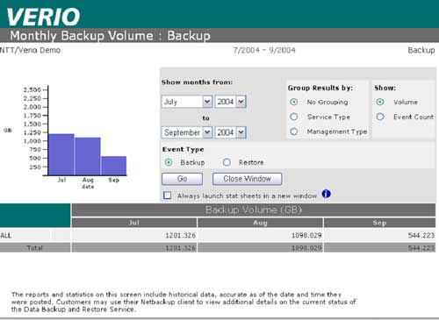Screen dimensions: 439x320
Task: Click the 'Show:' label above Volume
Action: coord(385,88)
